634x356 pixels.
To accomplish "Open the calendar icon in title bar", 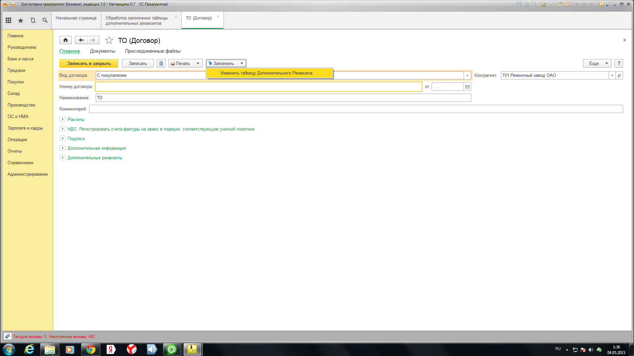I will [568, 4].
